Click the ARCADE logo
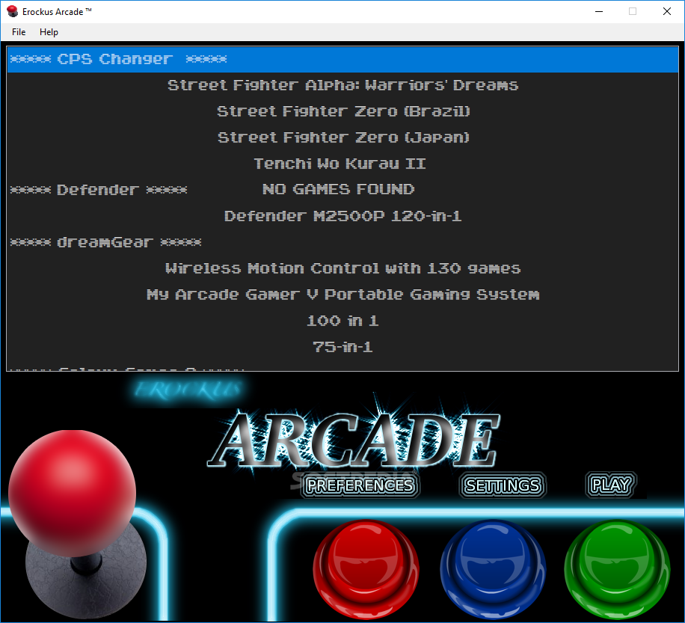The width and height of the screenshot is (685, 623). (x=354, y=440)
